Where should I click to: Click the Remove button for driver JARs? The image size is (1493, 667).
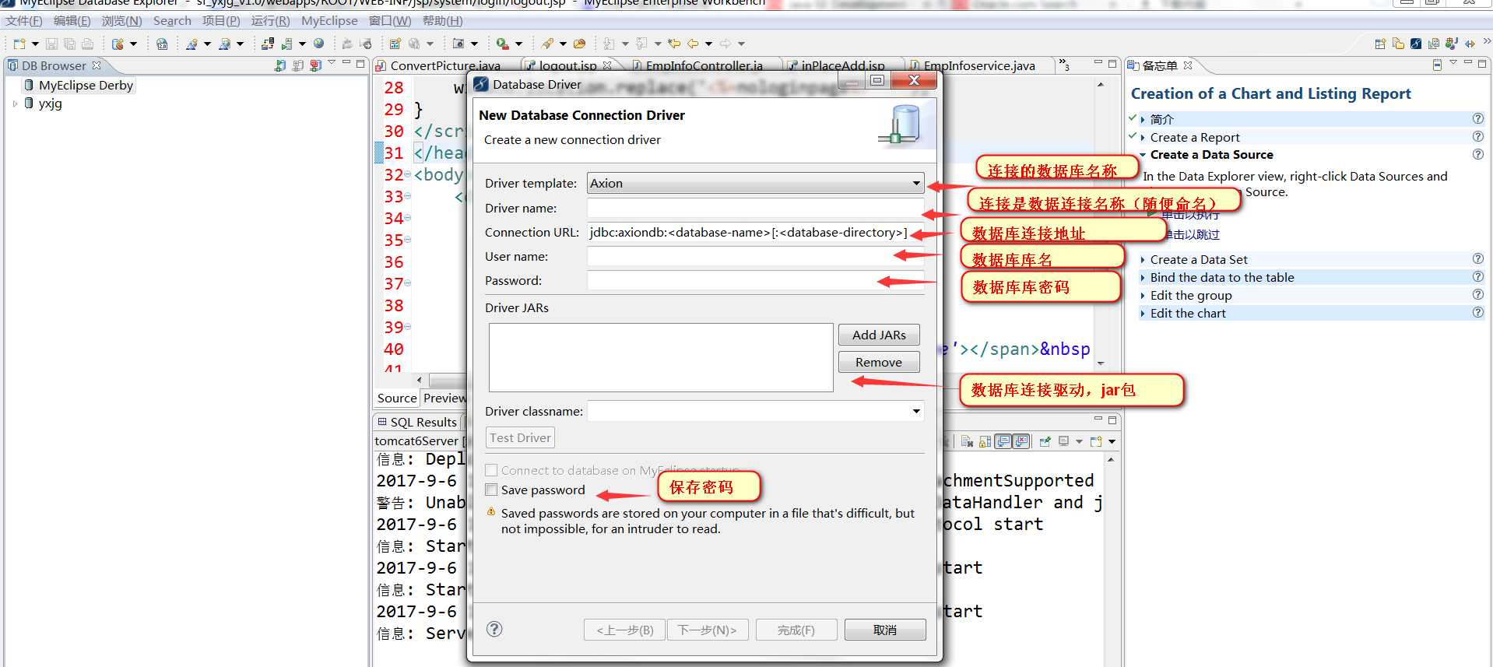coord(879,362)
